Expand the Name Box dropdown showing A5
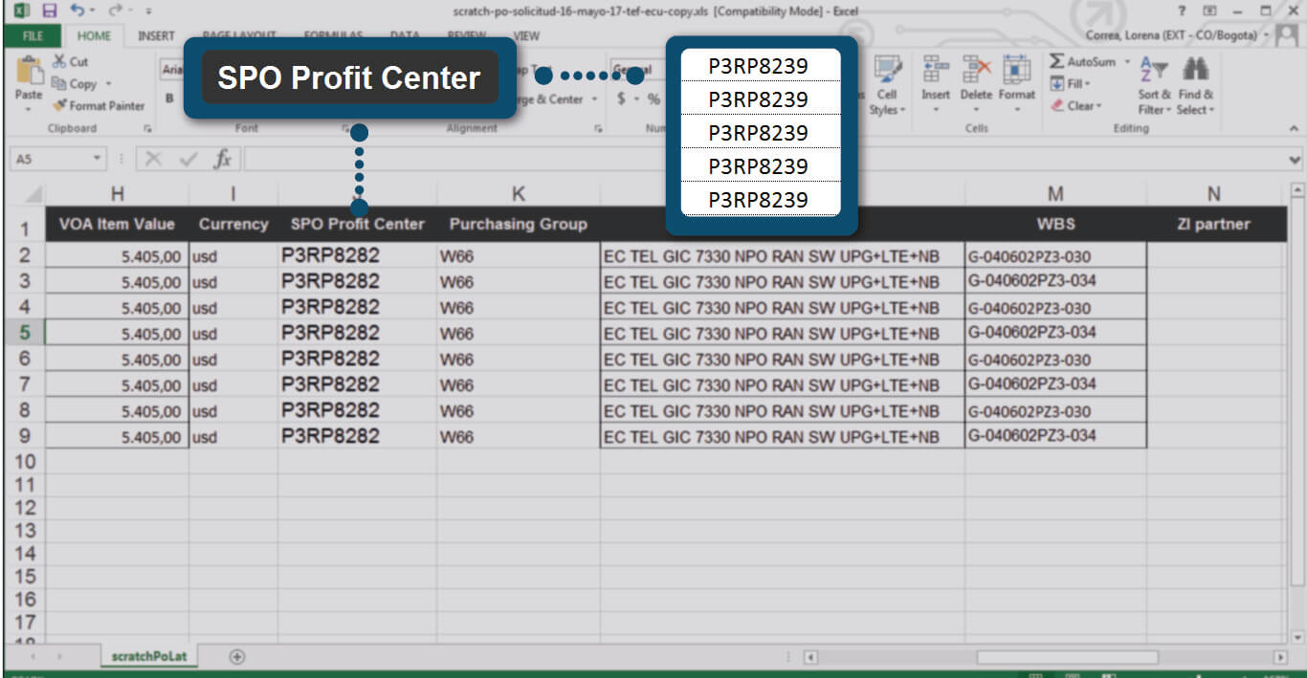Screen dimensions: 1307x678 pyautogui.click(x=97, y=160)
